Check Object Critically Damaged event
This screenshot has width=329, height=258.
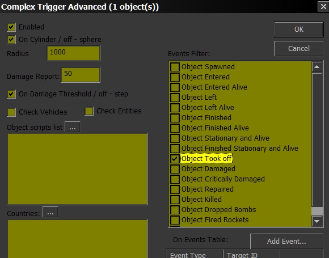click(x=175, y=179)
